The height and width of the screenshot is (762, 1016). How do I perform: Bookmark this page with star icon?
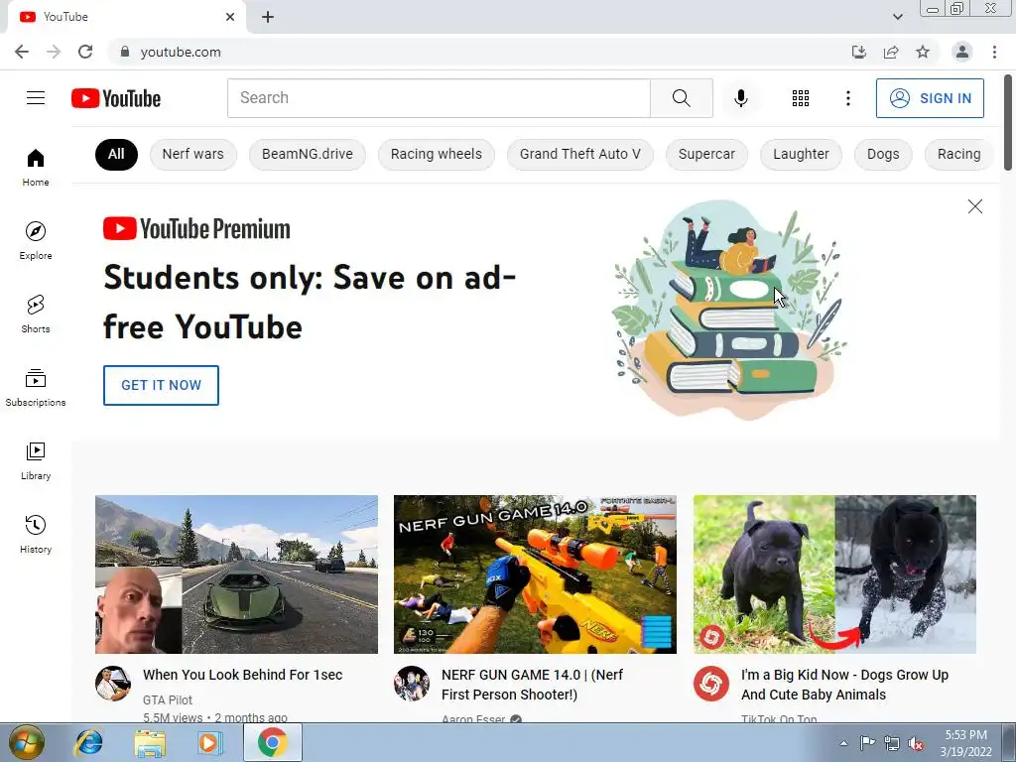(923, 52)
